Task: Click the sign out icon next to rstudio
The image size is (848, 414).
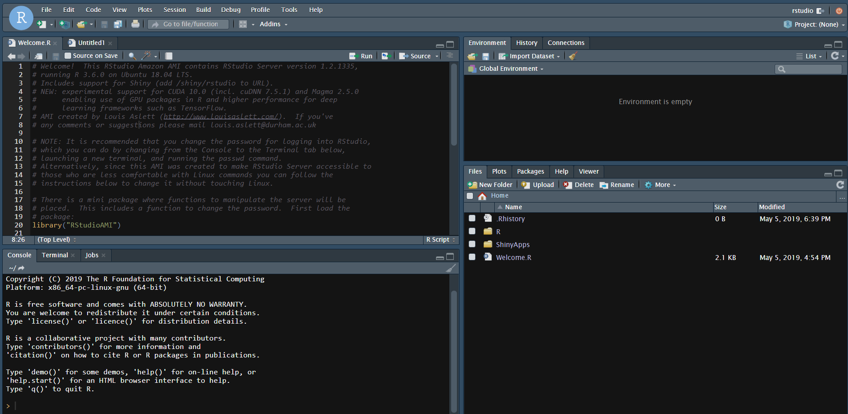Action: point(820,11)
